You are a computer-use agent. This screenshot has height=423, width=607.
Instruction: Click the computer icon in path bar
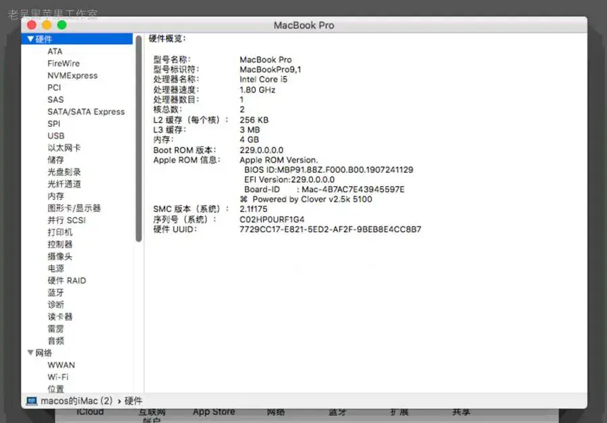click(31, 401)
